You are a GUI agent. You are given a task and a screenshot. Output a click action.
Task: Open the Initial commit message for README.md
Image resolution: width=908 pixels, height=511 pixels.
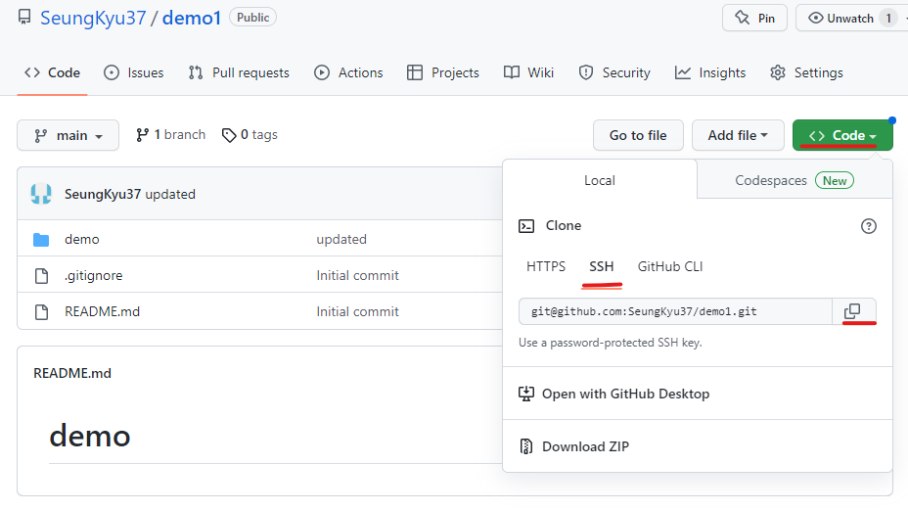pyautogui.click(x=357, y=311)
